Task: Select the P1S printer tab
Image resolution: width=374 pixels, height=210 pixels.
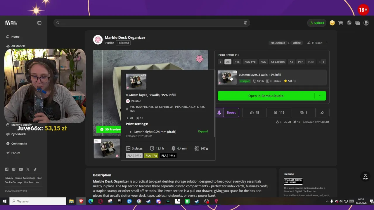Action: (237, 62)
